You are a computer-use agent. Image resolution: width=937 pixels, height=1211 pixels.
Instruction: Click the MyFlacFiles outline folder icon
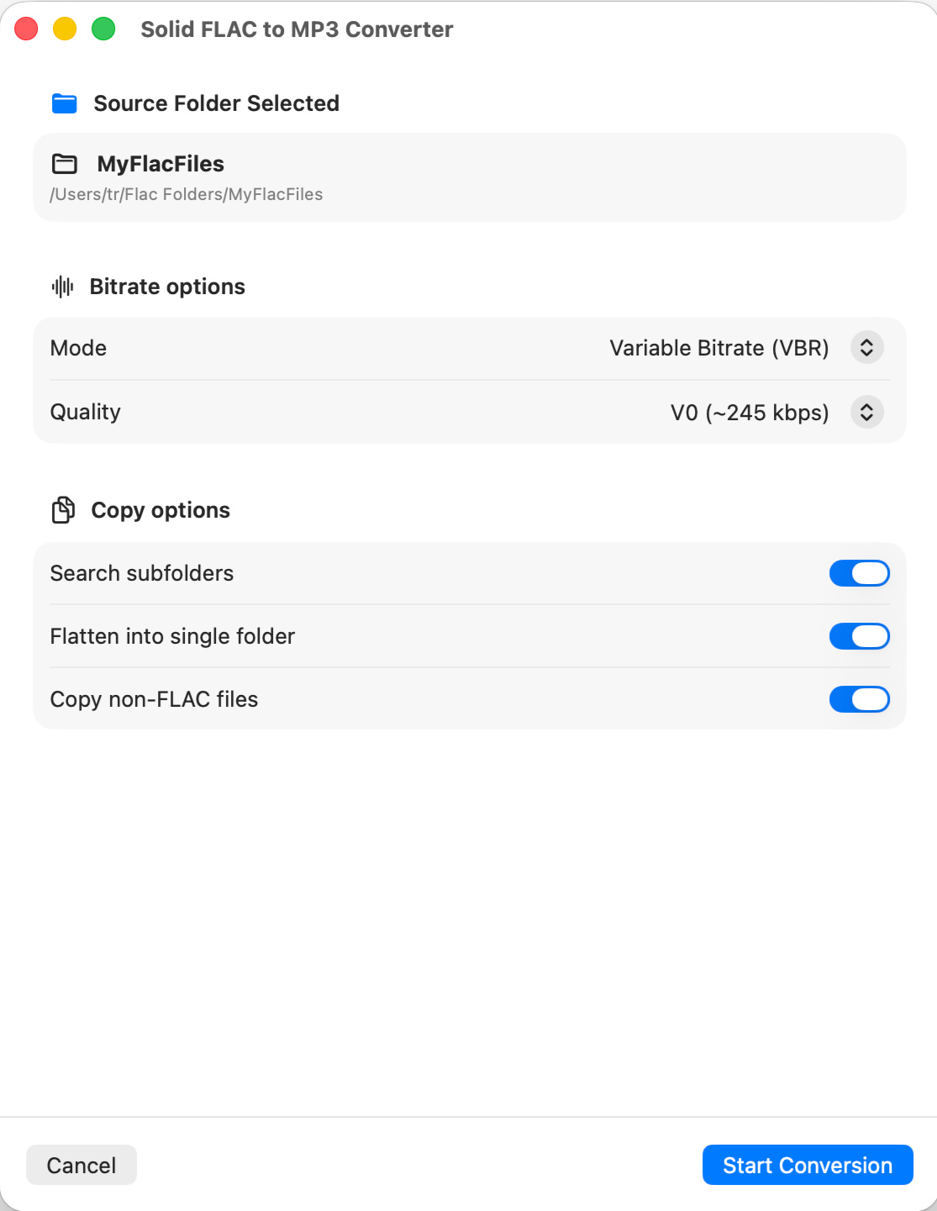[65, 164]
